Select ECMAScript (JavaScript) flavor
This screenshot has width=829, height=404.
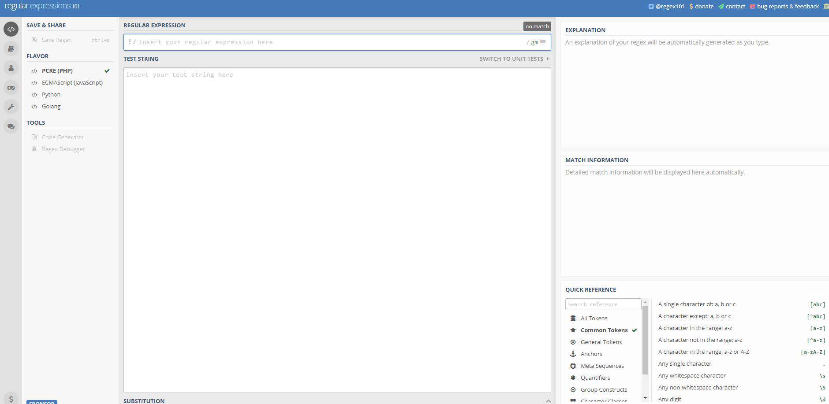(x=71, y=82)
